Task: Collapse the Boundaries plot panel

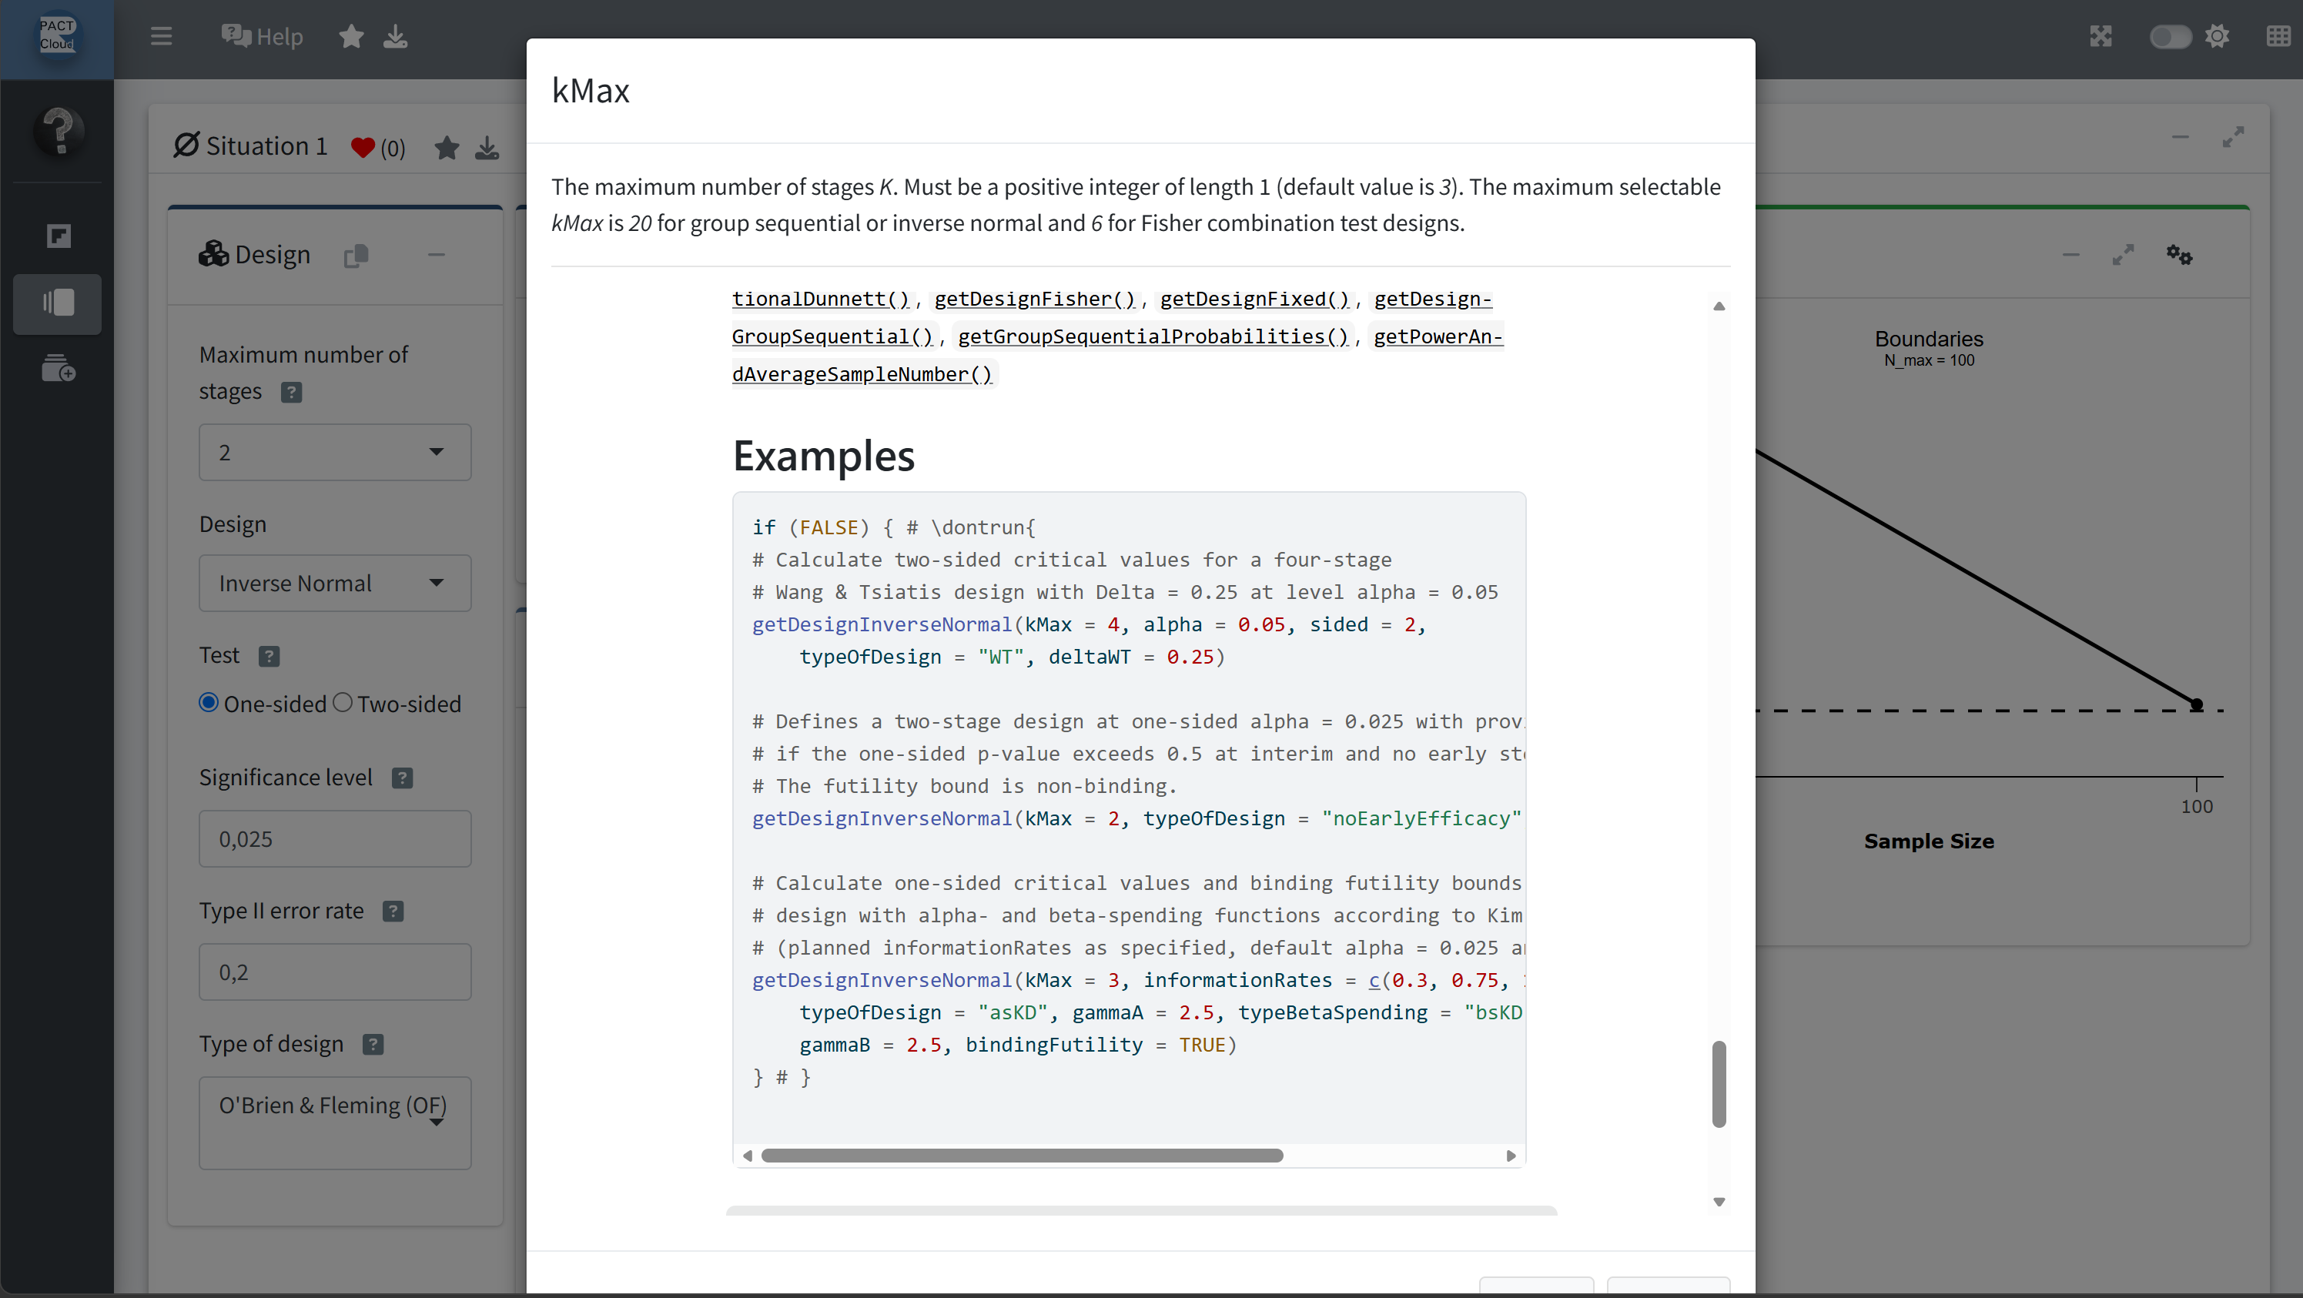Action: [2071, 255]
